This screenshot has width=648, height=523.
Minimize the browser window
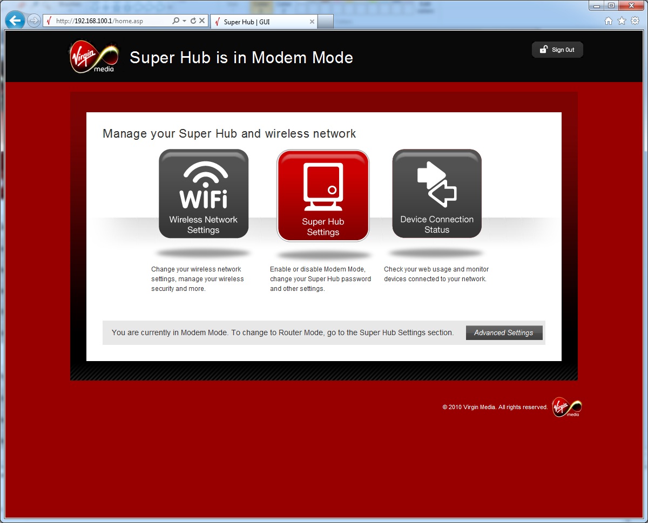click(x=596, y=5)
